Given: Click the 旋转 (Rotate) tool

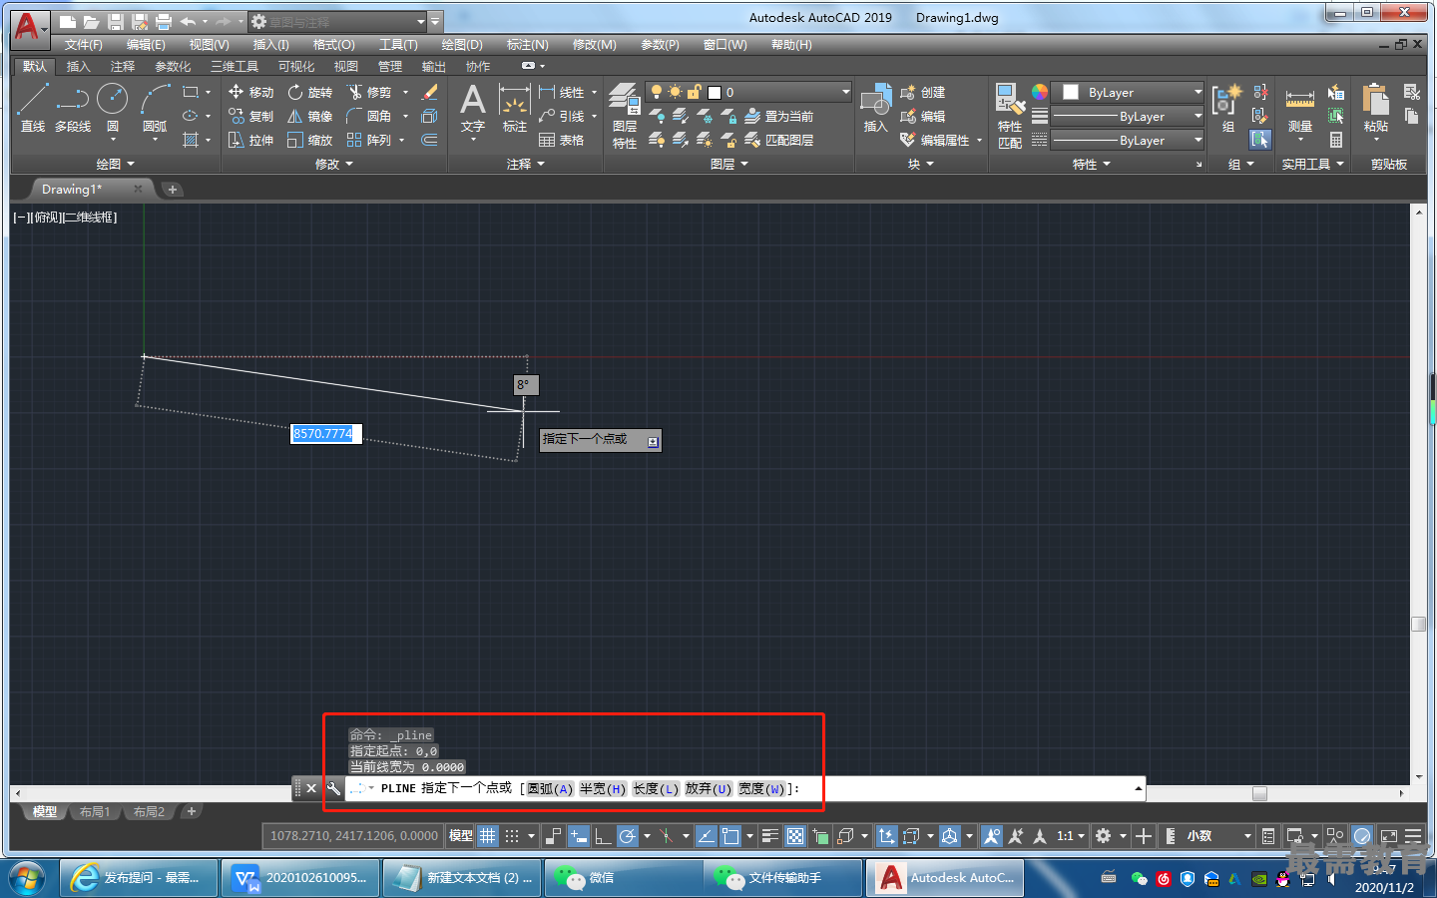Looking at the screenshot, I should tap(310, 92).
